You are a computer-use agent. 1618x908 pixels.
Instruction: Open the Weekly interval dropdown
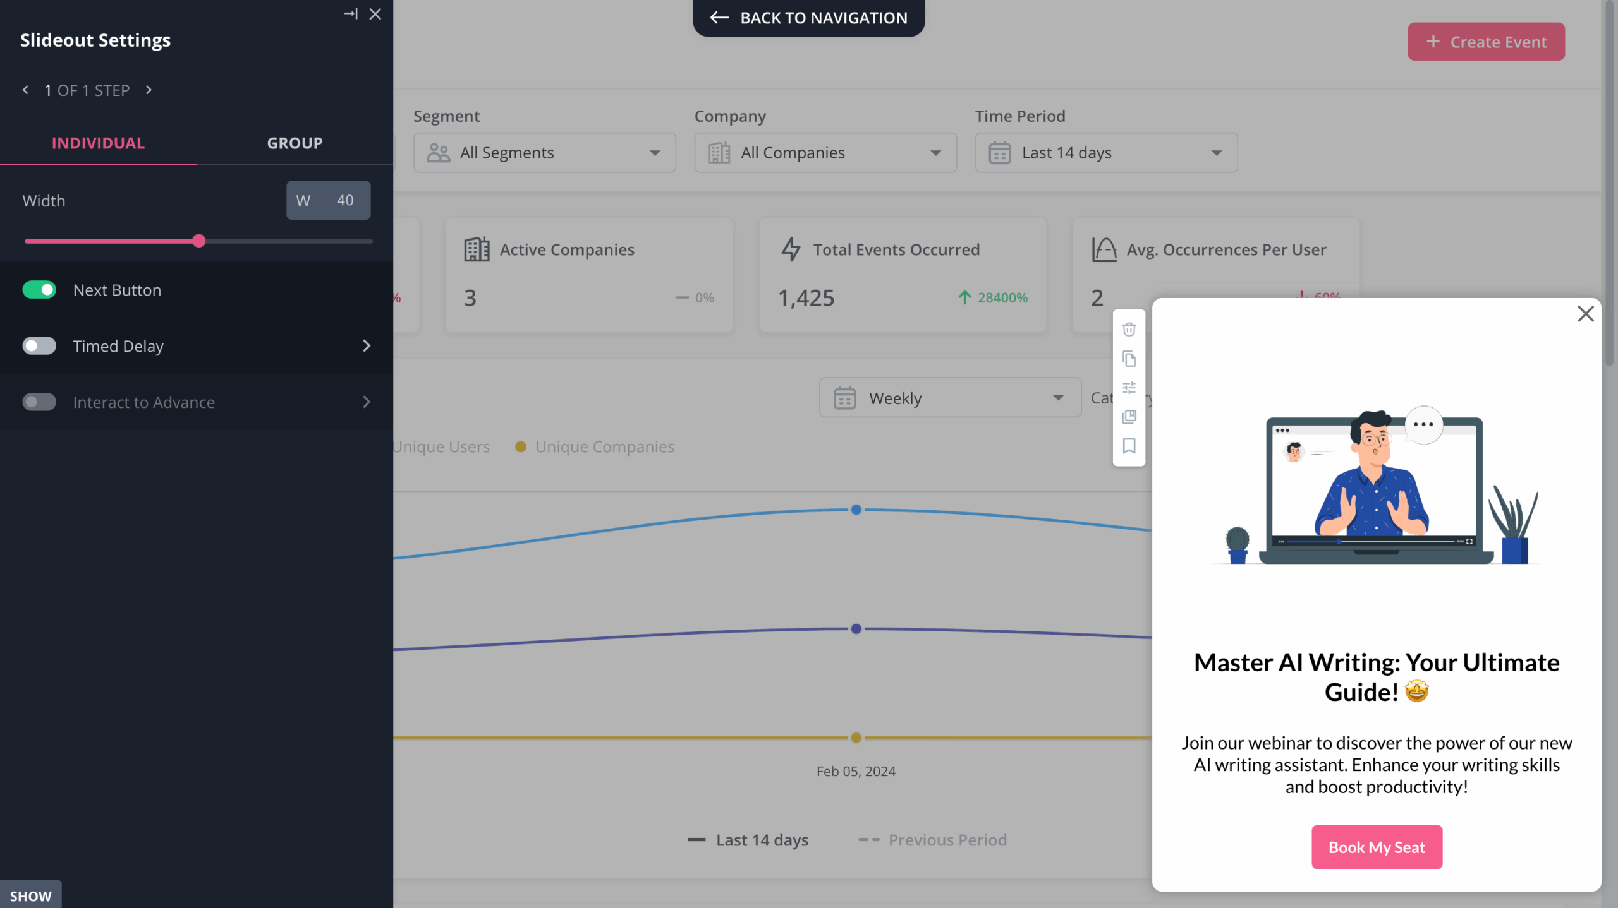pos(950,398)
